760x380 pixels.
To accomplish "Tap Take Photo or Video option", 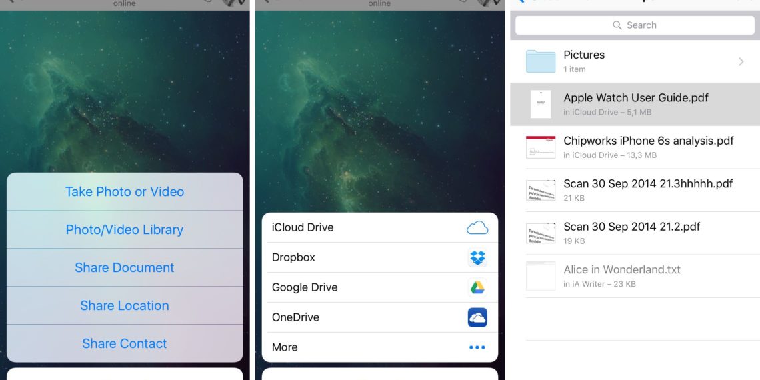I will (125, 191).
